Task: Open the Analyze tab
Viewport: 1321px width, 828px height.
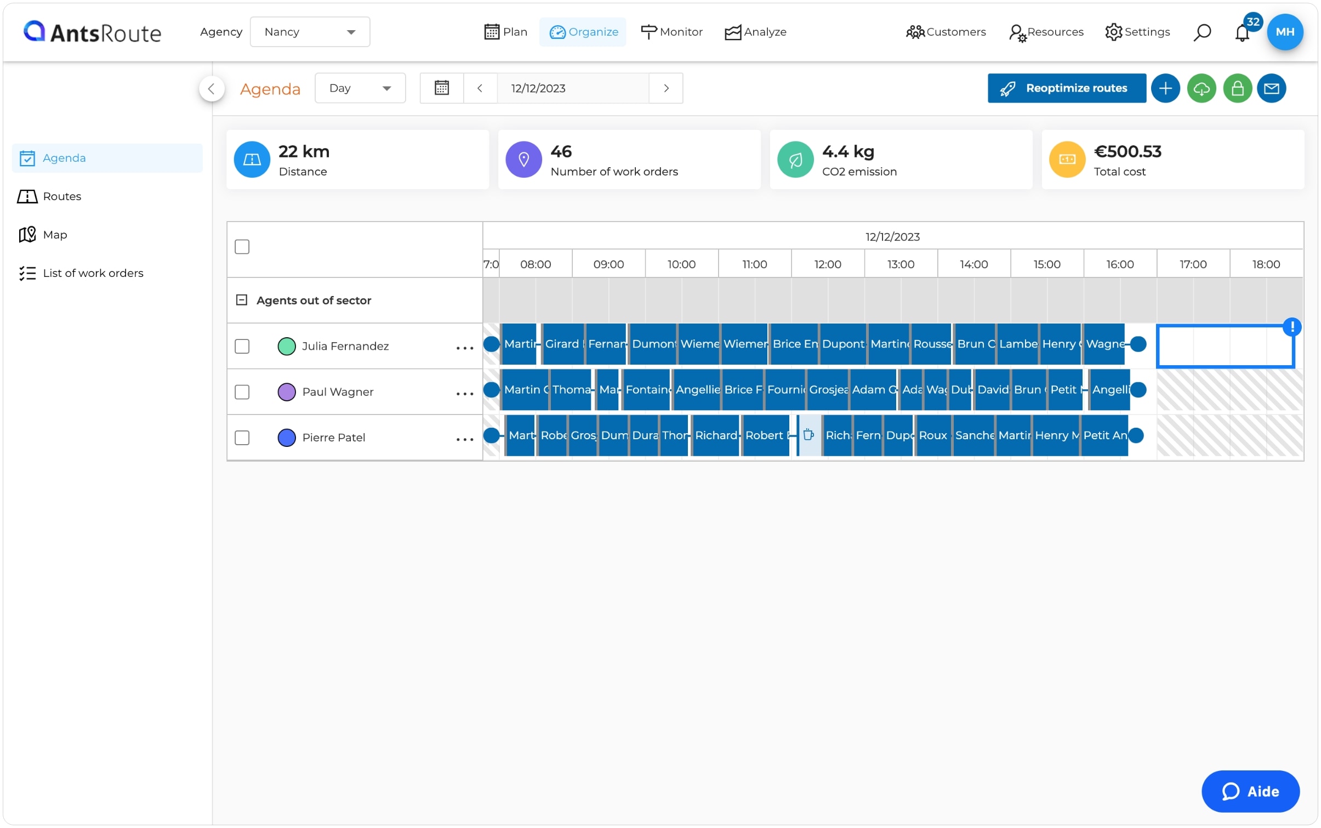Action: pos(755,32)
